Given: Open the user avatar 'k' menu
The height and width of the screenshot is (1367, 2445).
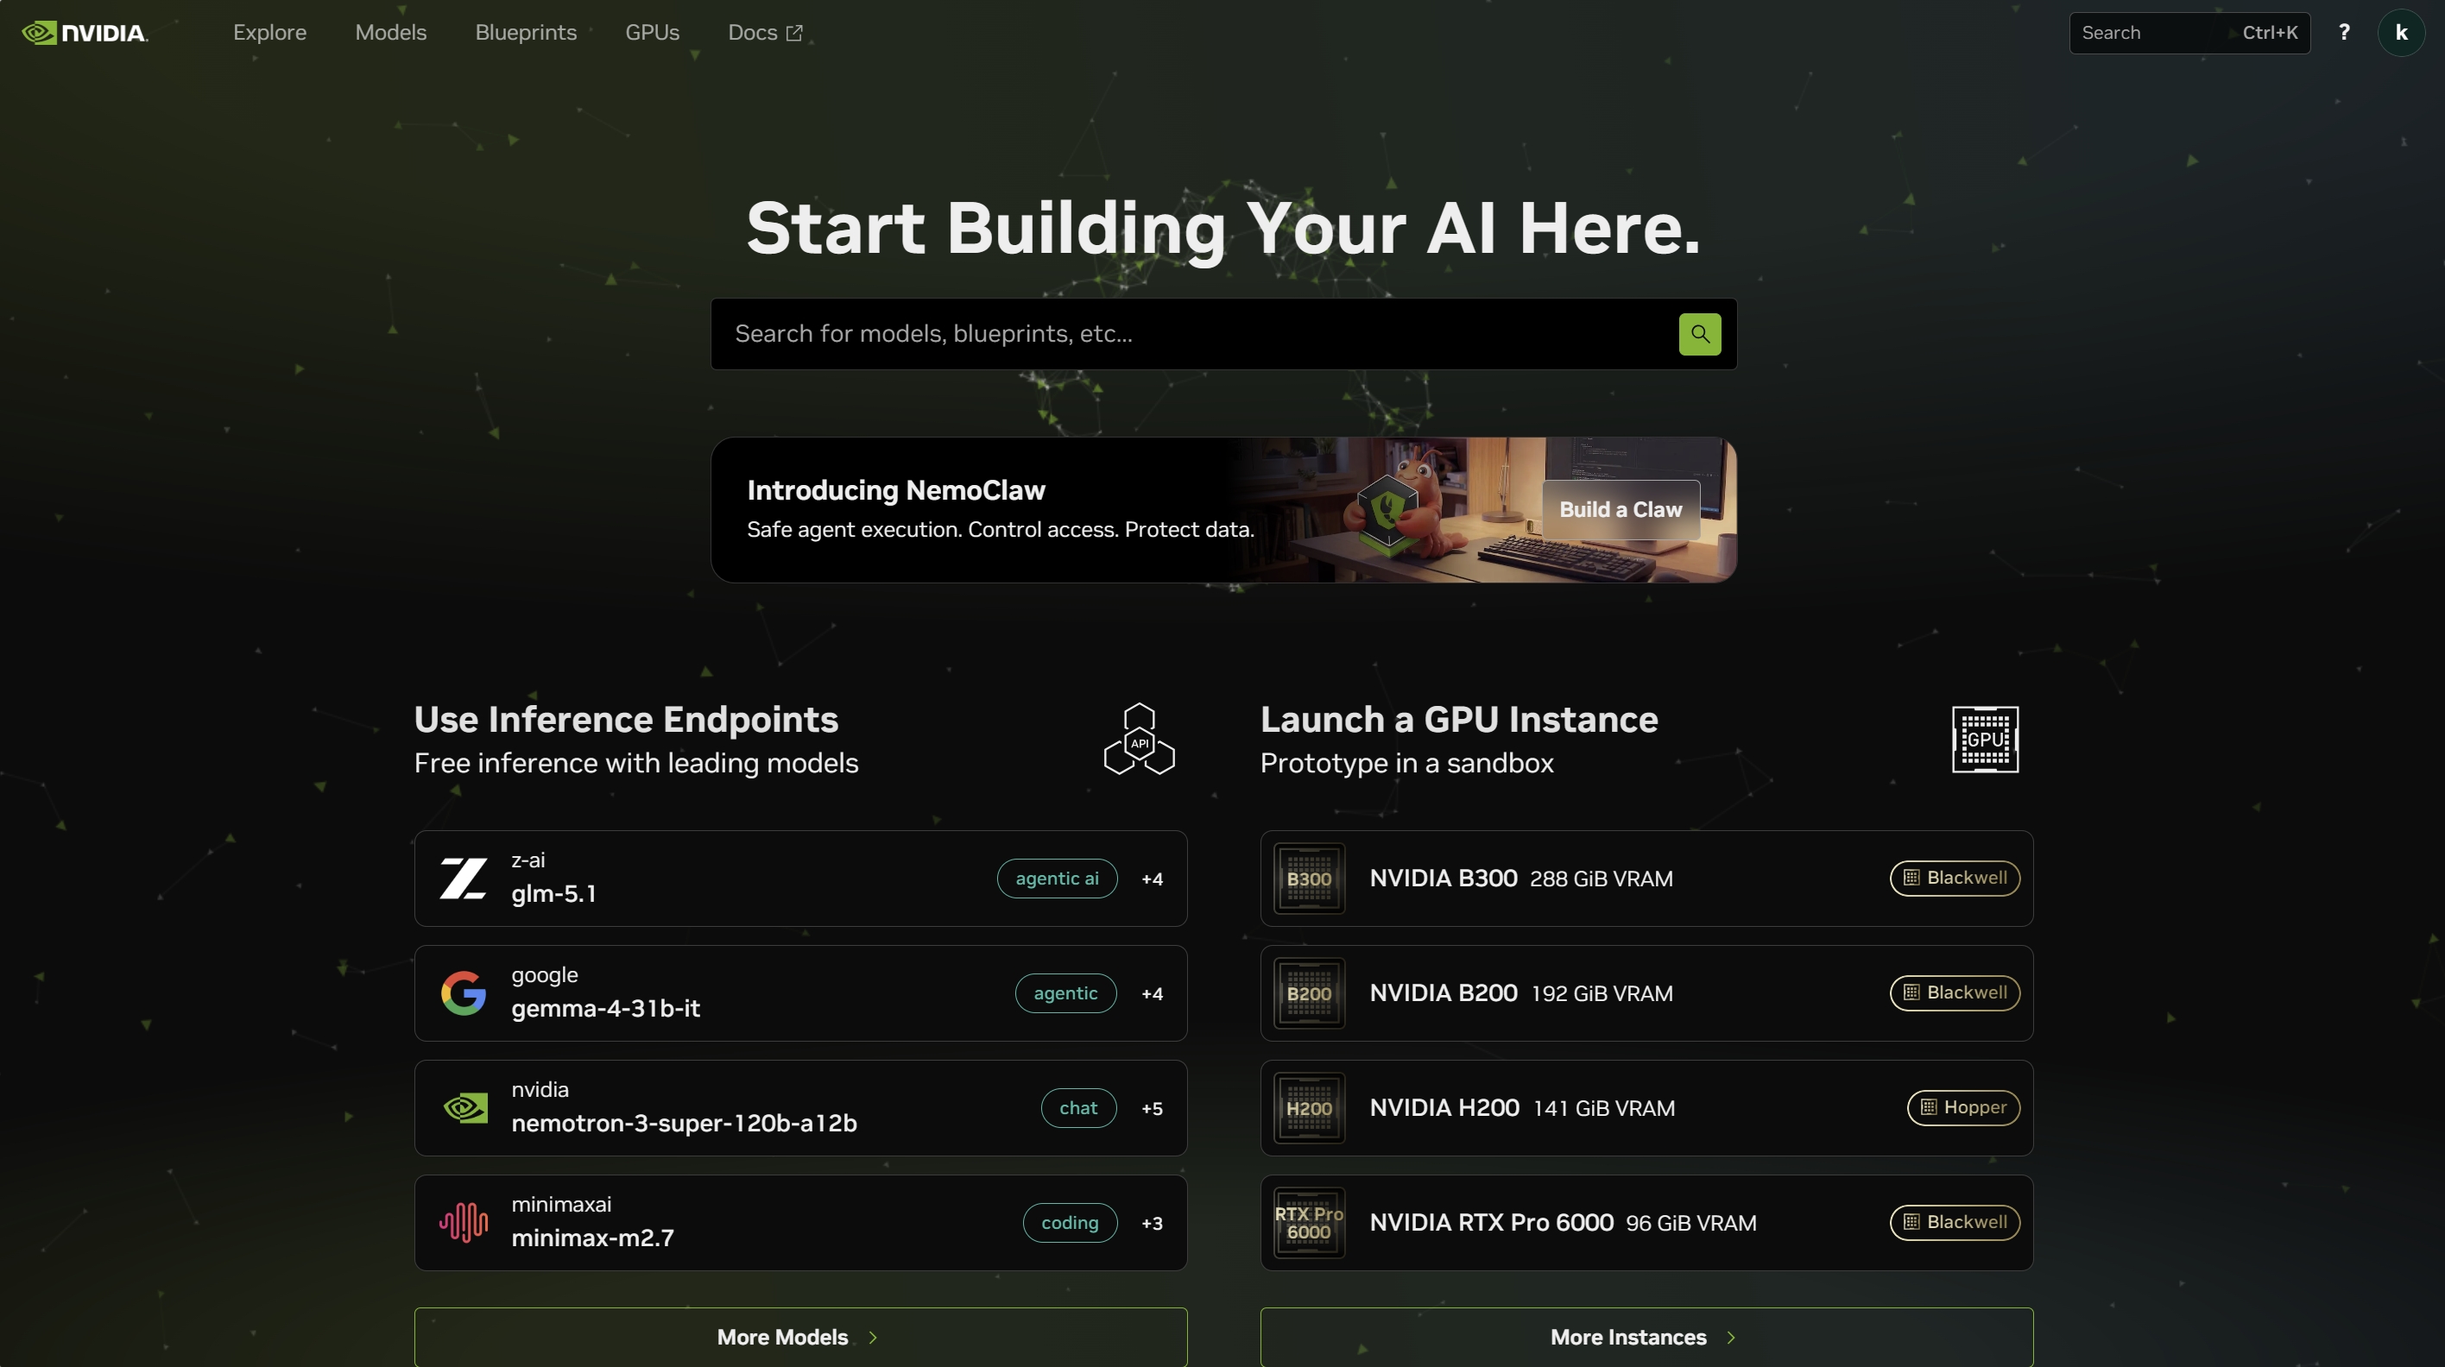Looking at the screenshot, I should [2400, 33].
